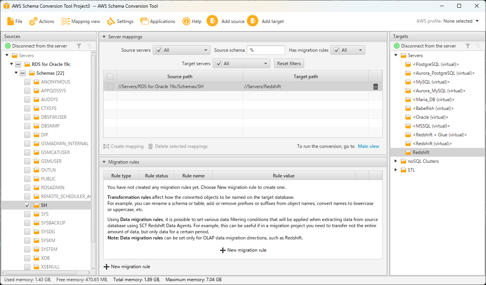Click the clear-filter icon in Sources panel
The image size is (486, 285).
pos(89,46)
